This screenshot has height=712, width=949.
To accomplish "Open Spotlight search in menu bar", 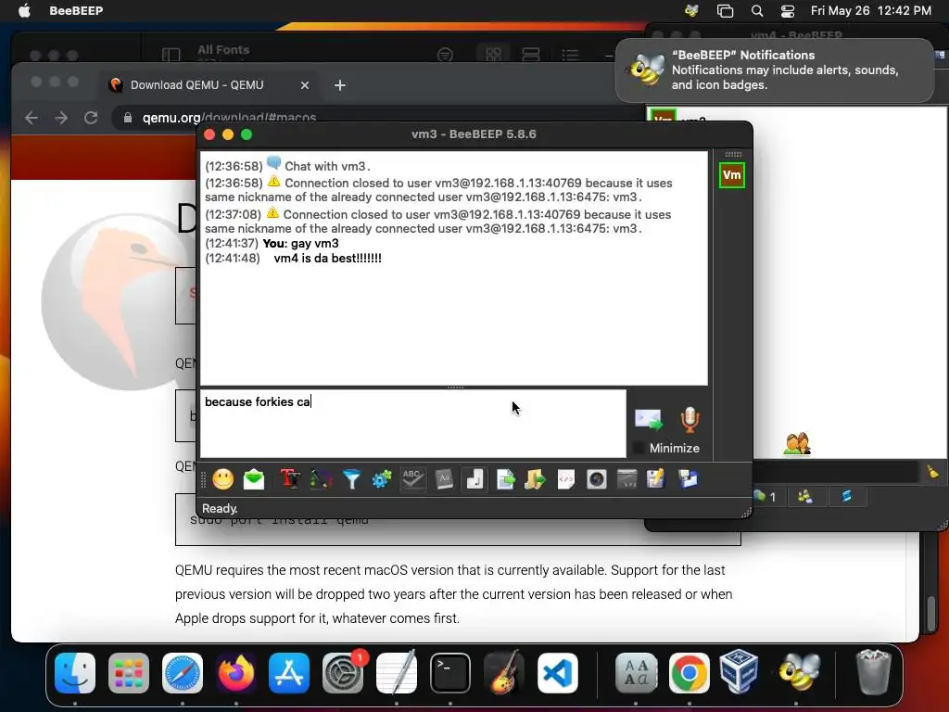I will tap(756, 10).
